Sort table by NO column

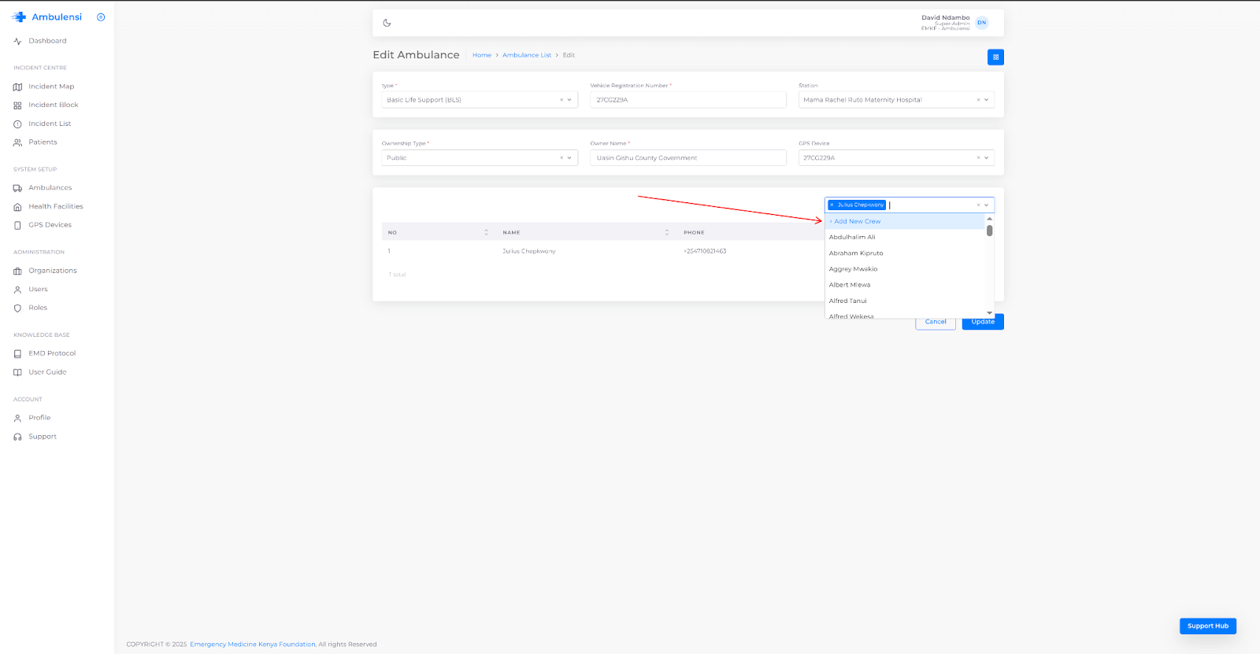(x=486, y=232)
